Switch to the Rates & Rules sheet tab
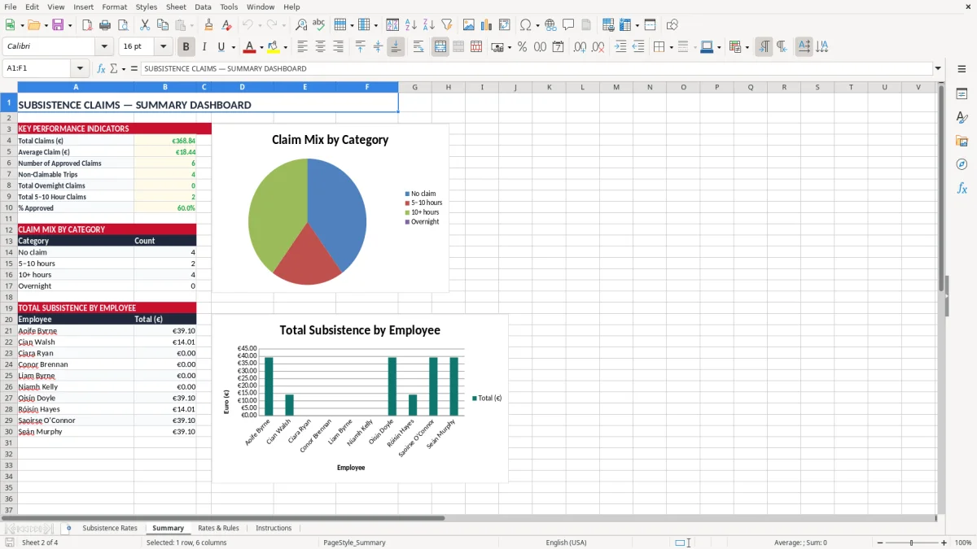977x549 pixels. coord(218,528)
